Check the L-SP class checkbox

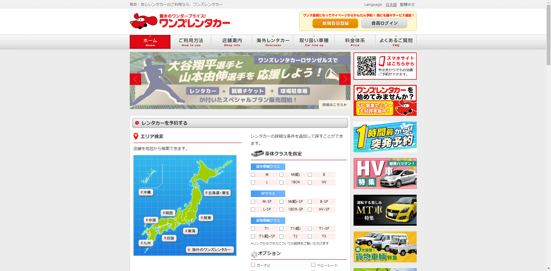(x=253, y=209)
